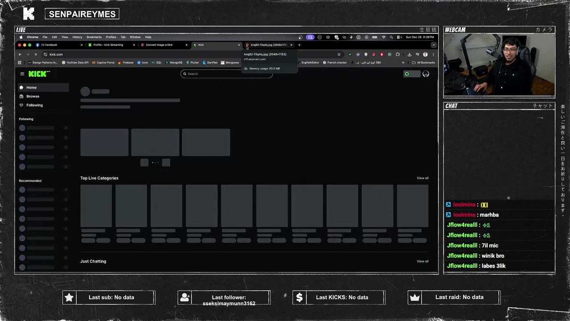Open the Apple menu
The width and height of the screenshot is (570, 321).
point(21,37)
